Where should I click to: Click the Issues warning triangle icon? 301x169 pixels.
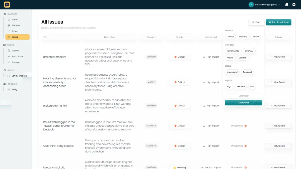point(9,37)
